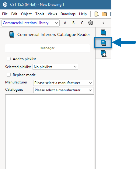The image size is (136, 169).
Task: Open the File menu
Action: (5, 14)
